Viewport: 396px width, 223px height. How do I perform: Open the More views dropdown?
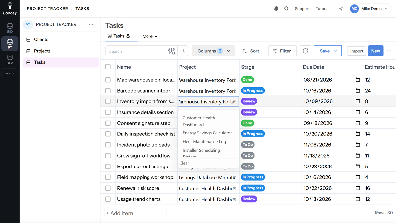pos(150,36)
